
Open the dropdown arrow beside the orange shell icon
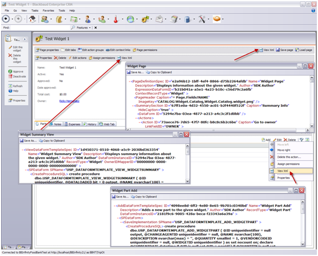pos(223,20)
